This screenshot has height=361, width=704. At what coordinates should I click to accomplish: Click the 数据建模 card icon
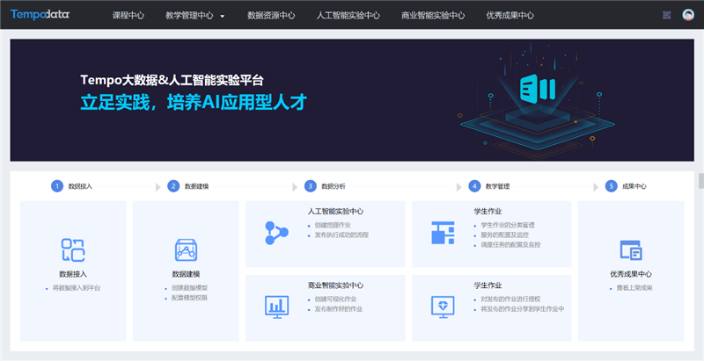185,249
